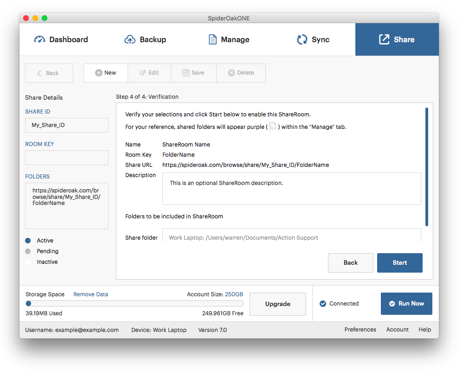Open the Dashboard tab
Screen dimensions: 469x370
click(x=61, y=39)
